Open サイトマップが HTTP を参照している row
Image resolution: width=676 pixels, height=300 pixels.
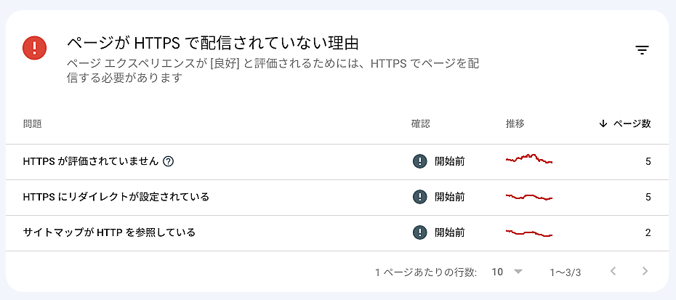pos(109,232)
